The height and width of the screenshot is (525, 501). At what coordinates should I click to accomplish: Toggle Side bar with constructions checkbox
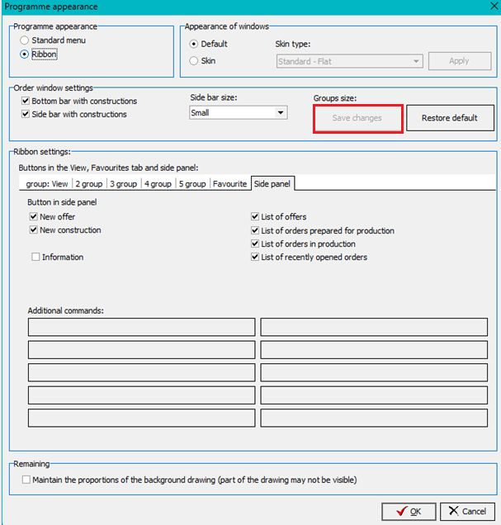[26, 115]
